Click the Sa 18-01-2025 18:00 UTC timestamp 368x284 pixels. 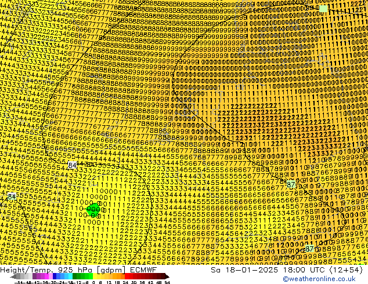pos(287,270)
